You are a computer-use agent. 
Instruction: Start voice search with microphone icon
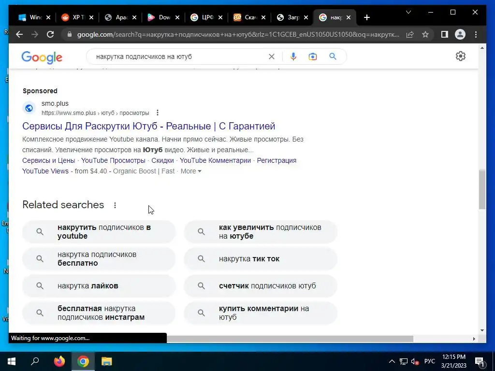[x=293, y=57]
